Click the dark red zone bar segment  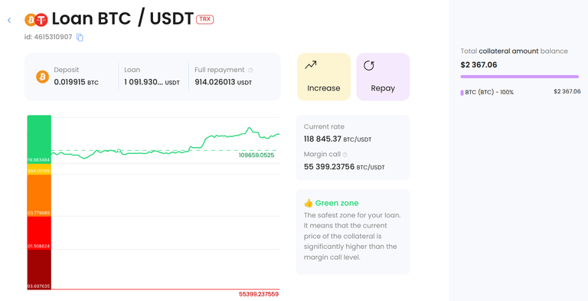coord(39,270)
